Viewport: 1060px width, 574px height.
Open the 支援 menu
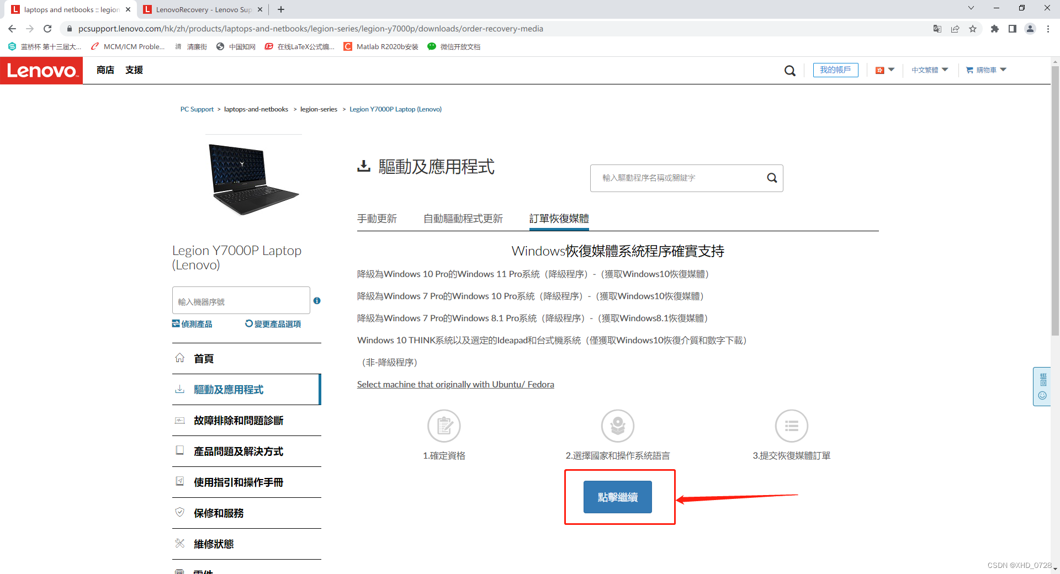click(x=134, y=70)
